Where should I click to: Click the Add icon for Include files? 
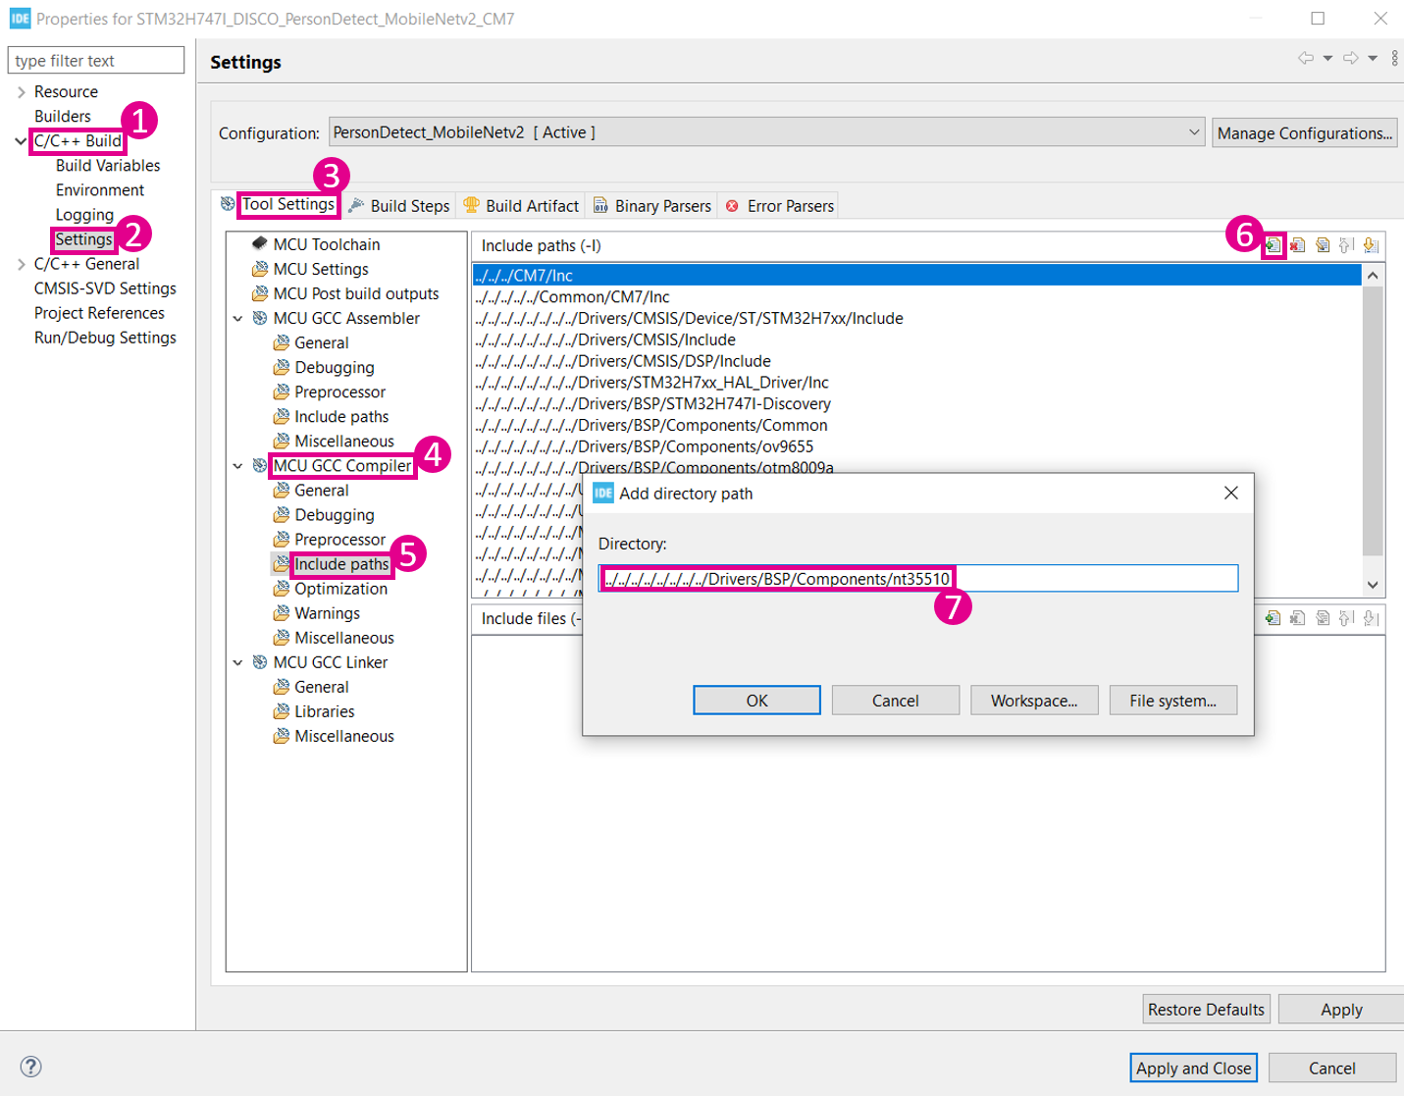[1273, 618]
